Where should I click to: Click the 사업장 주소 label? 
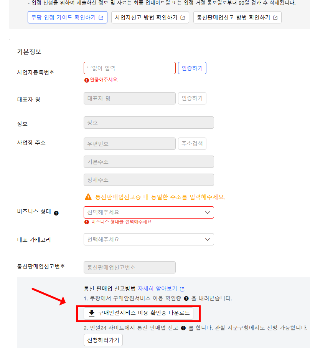click(31, 143)
